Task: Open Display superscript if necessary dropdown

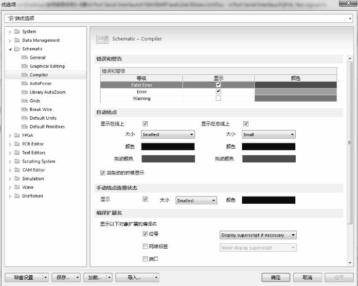Action: click(258, 235)
